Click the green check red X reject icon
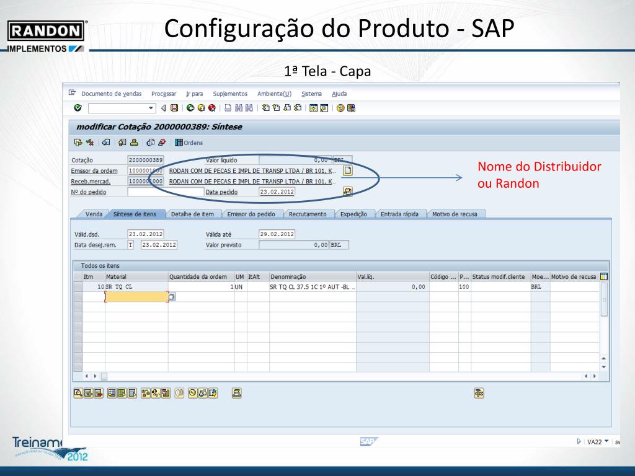 click(90, 143)
